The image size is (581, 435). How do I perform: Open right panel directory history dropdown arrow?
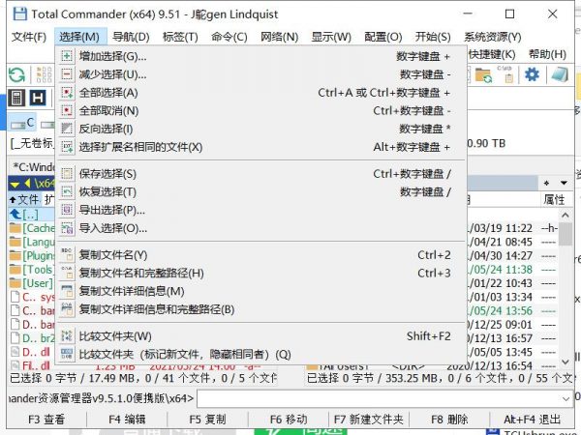564,183
